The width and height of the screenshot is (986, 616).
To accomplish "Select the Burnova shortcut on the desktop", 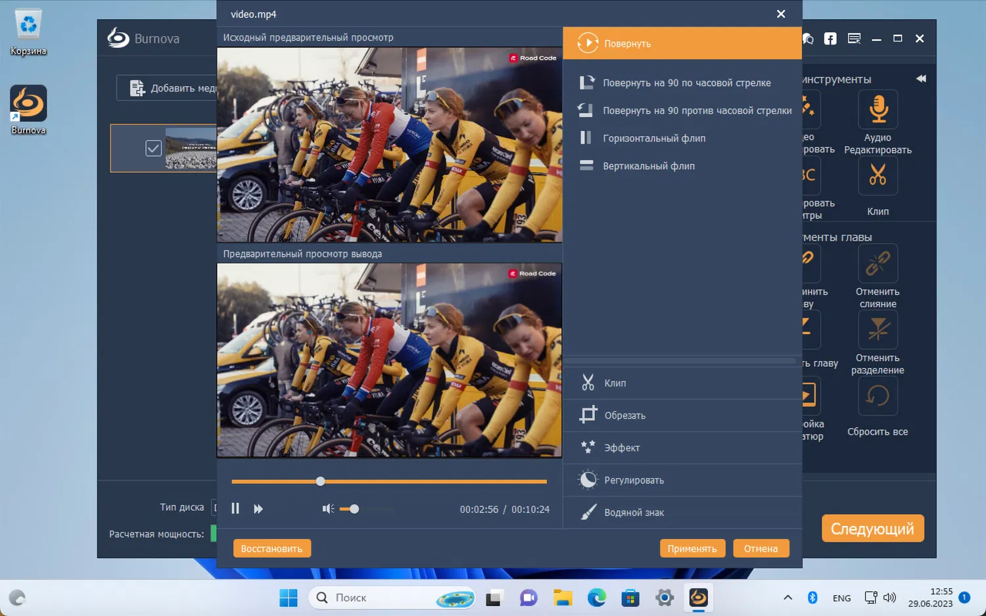I will click(28, 110).
